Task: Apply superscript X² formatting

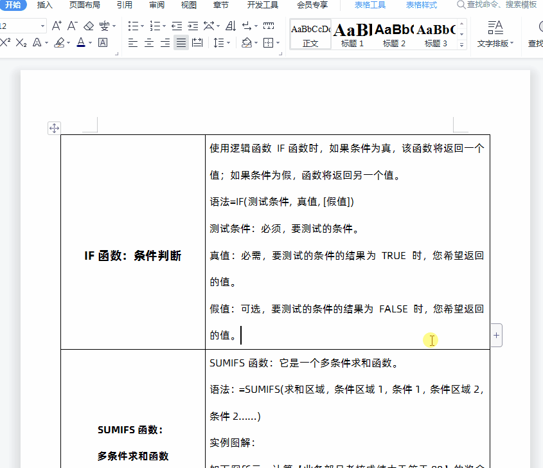Action: [5, 42]
